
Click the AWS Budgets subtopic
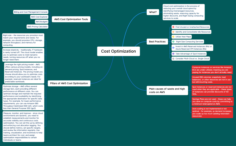click(42, 21)
